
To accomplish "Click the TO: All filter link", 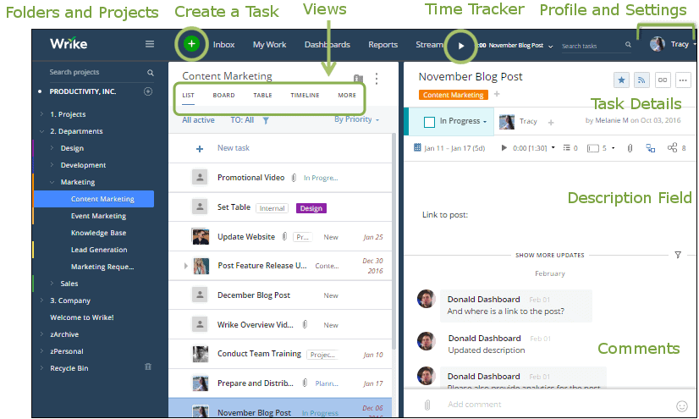I will 242,120.
